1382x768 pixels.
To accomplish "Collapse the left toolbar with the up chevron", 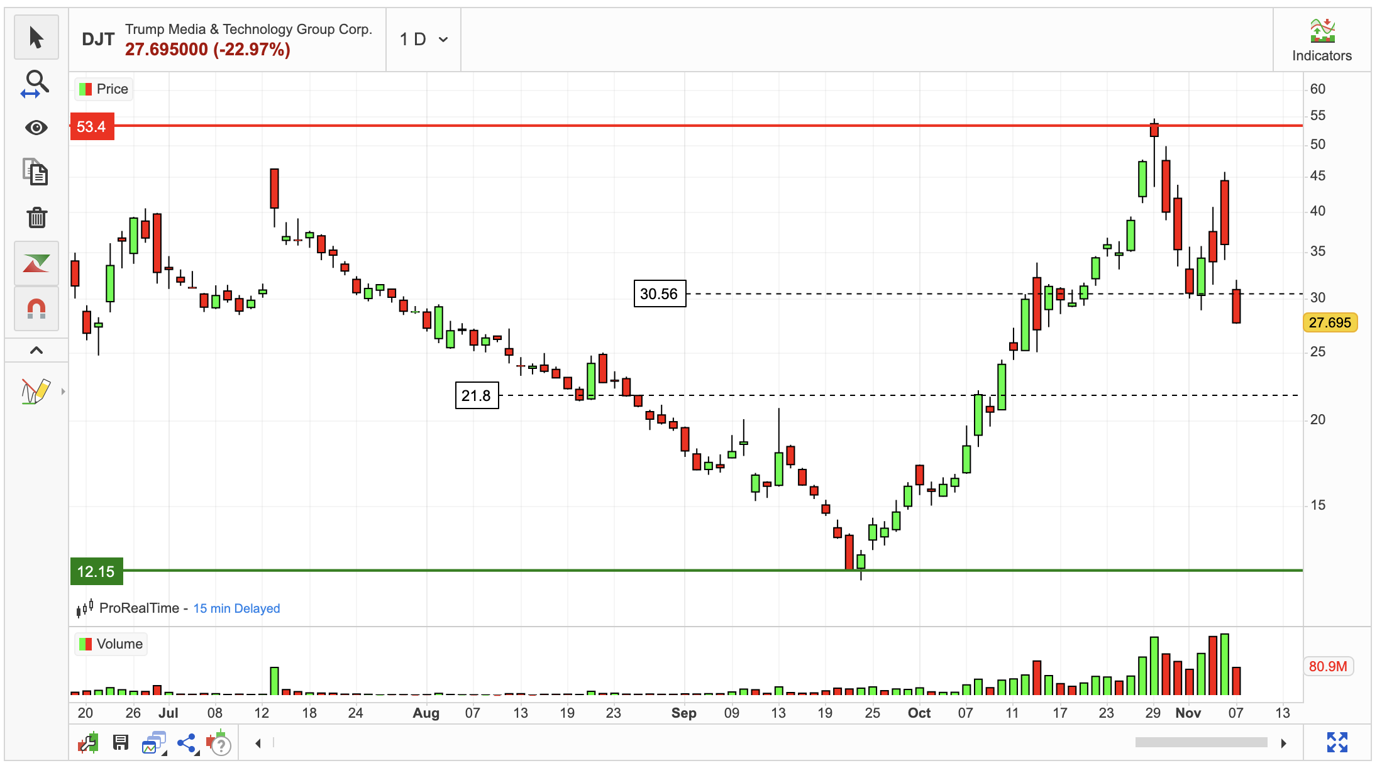I will [x=36, y=350].
